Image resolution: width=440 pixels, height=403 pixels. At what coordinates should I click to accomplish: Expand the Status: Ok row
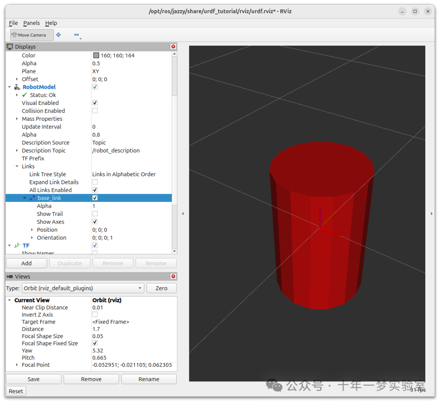coord(17,95)
